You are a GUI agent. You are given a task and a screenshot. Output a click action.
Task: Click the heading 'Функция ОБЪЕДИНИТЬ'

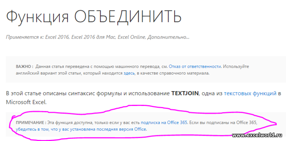[x=94, y=17]
